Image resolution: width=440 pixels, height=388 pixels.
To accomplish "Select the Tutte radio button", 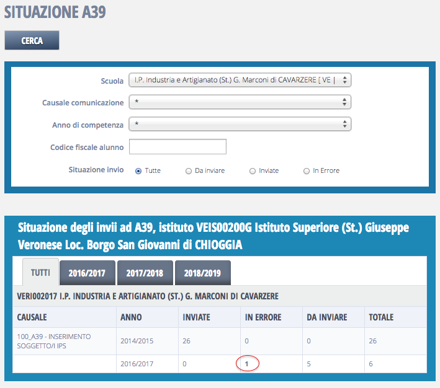I will [138, 171].
